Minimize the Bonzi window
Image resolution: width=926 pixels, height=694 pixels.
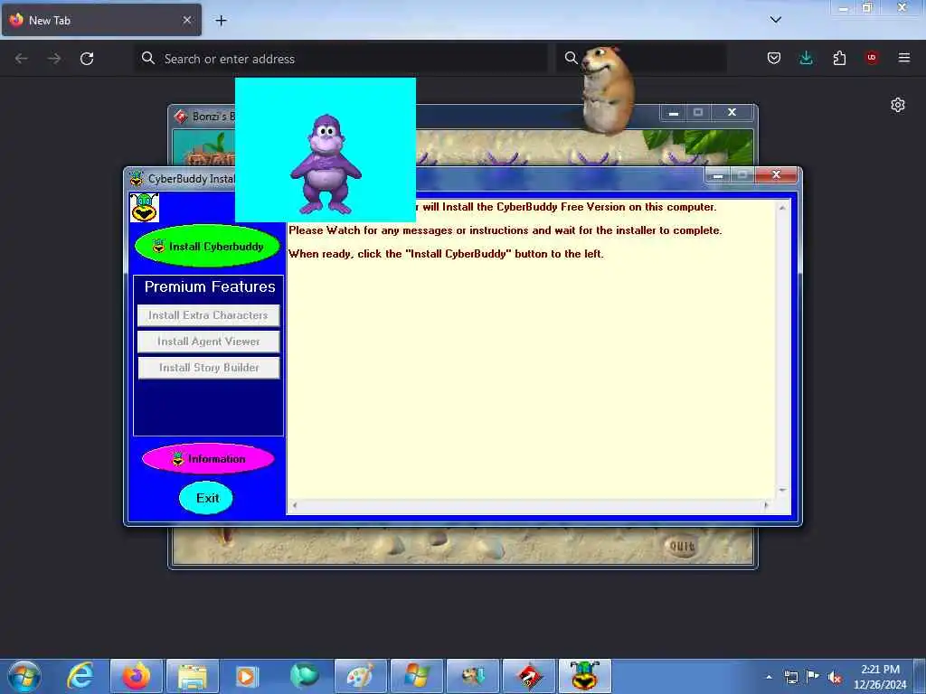673,112
